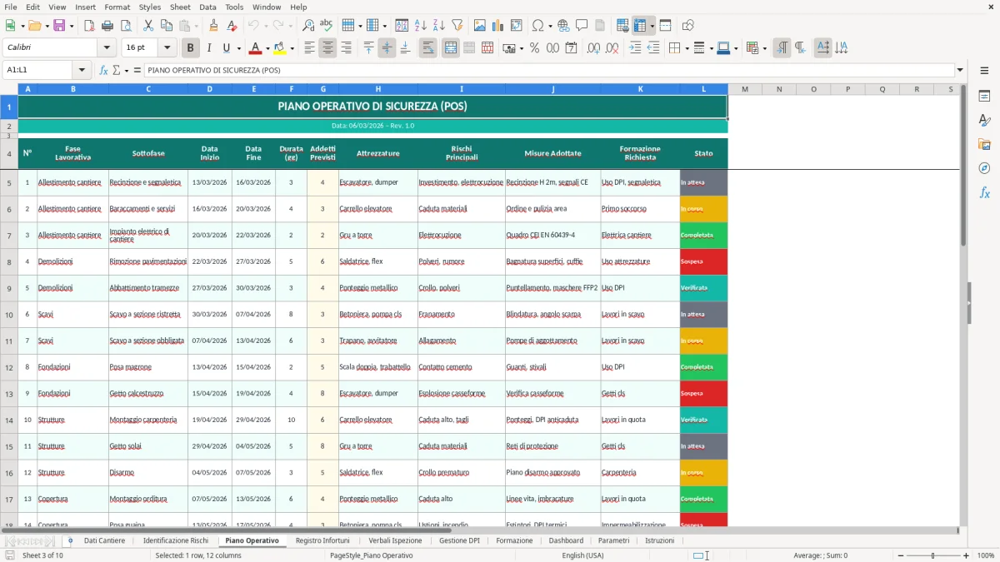The height and width of the screenshot is (562, 1000).
Task: Insert an image
Action: pyautogui.click(x=480, y=26)
